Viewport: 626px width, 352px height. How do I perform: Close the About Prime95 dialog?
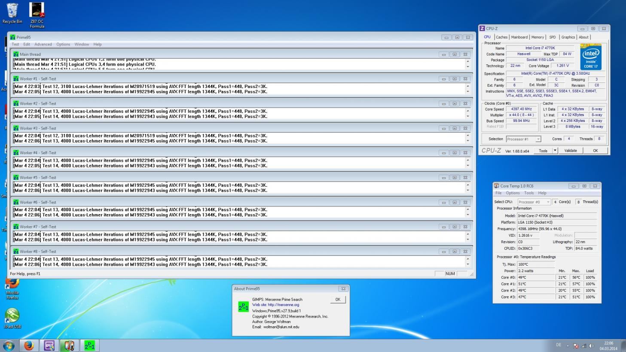[x=343, y=289]
